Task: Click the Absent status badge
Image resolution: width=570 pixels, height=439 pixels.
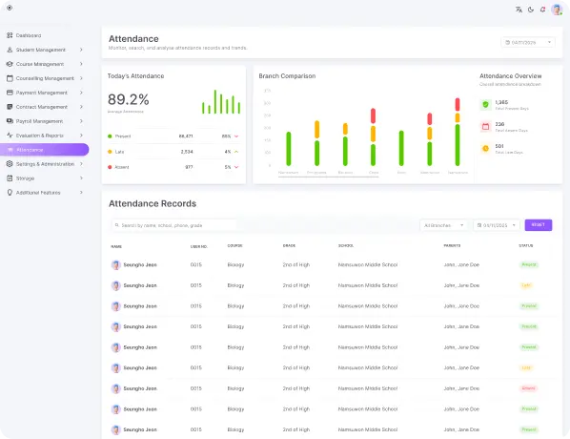Action: click(x=529, y=388)
